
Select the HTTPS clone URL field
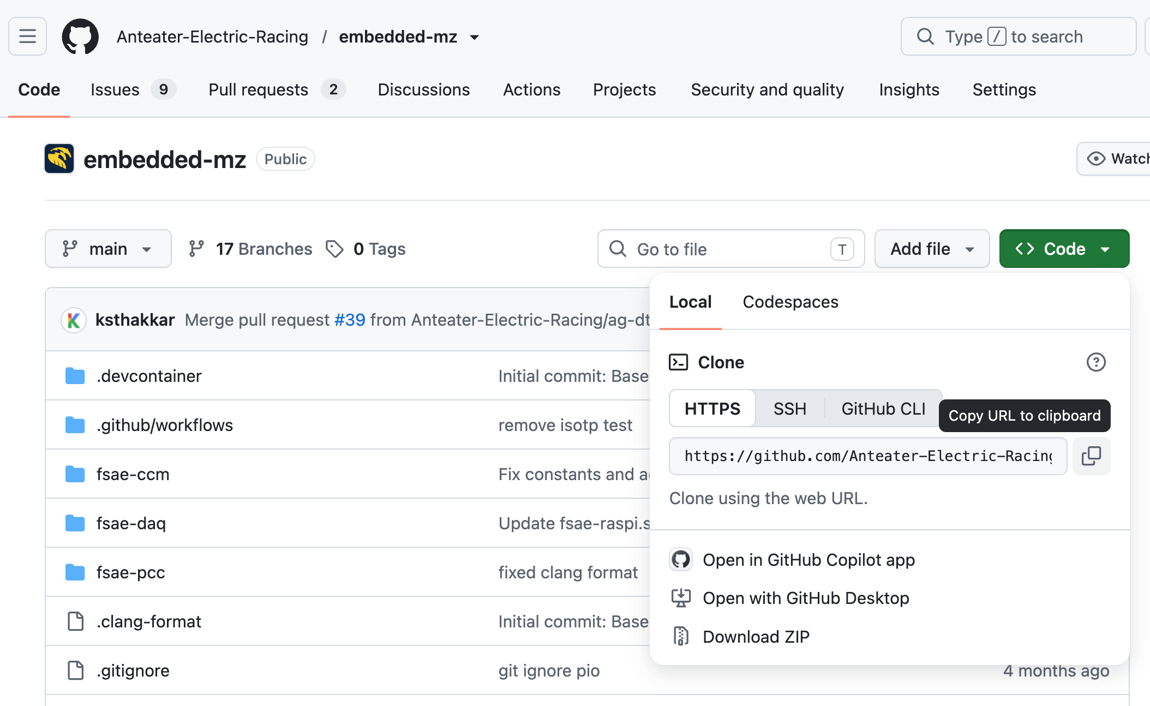[x=868, y=456]
